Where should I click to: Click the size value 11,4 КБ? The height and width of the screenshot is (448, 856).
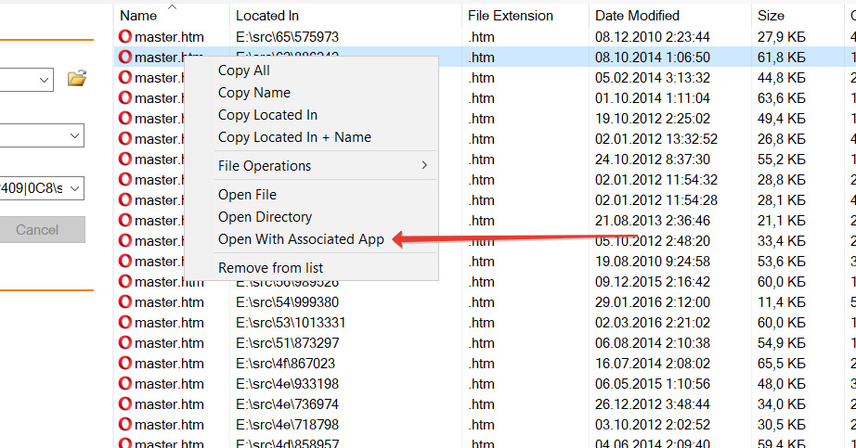(781, 301)
